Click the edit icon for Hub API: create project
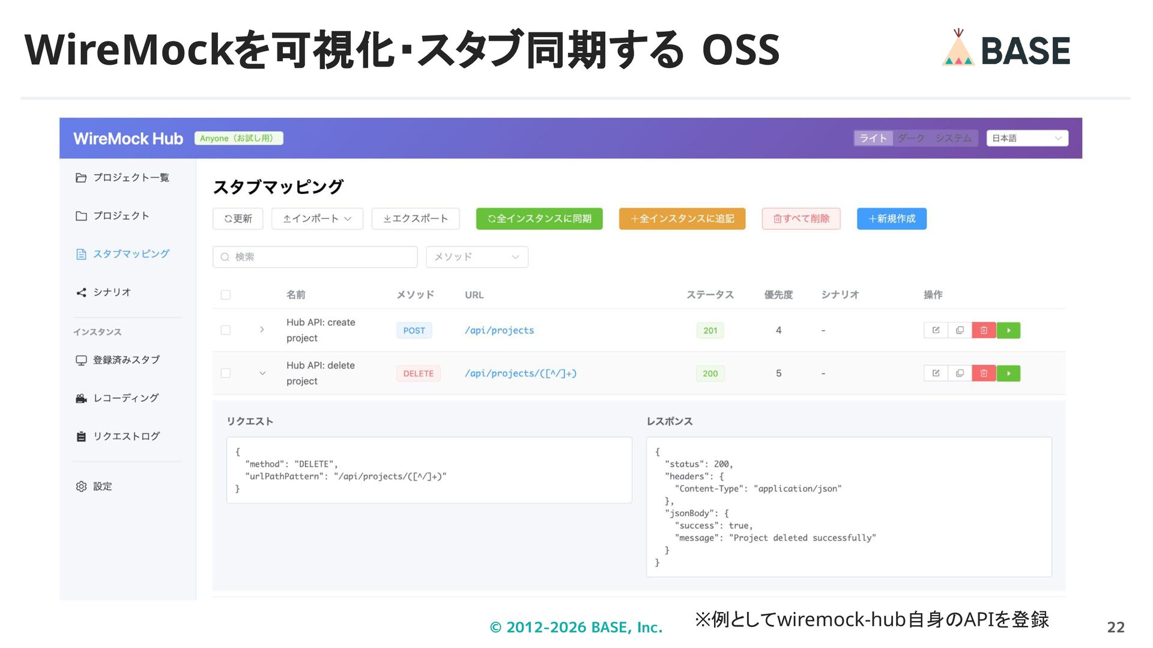Viewport: 1153px width, 648px height. (x=936, y=330)
